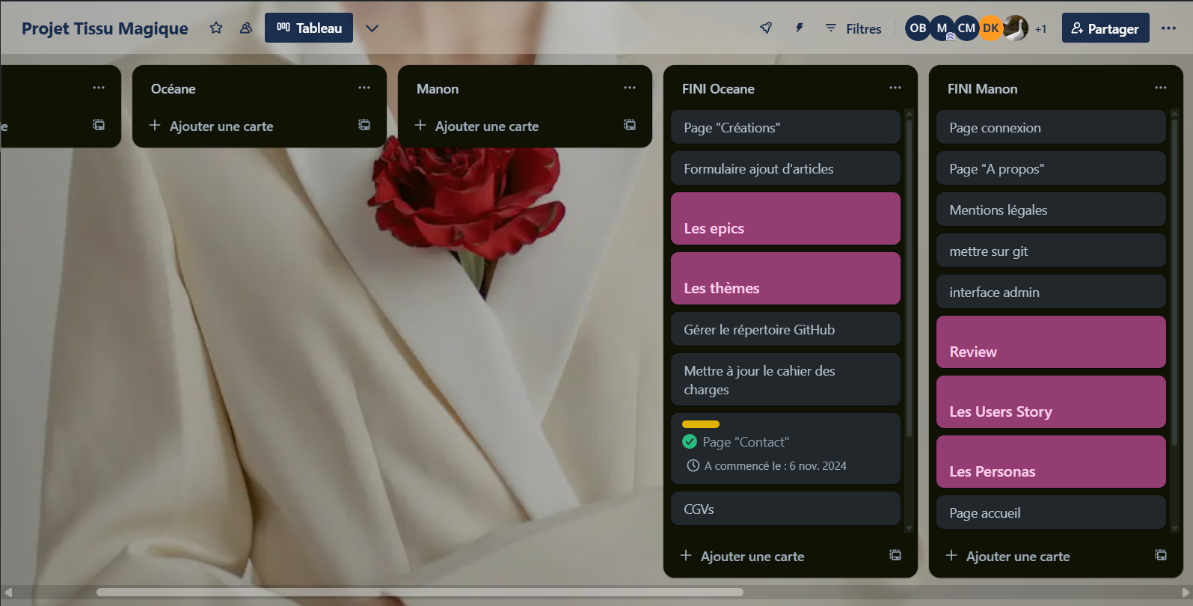Create card from template in Océane list
This screenshot has width=1193, height=606.
point(364,125)
